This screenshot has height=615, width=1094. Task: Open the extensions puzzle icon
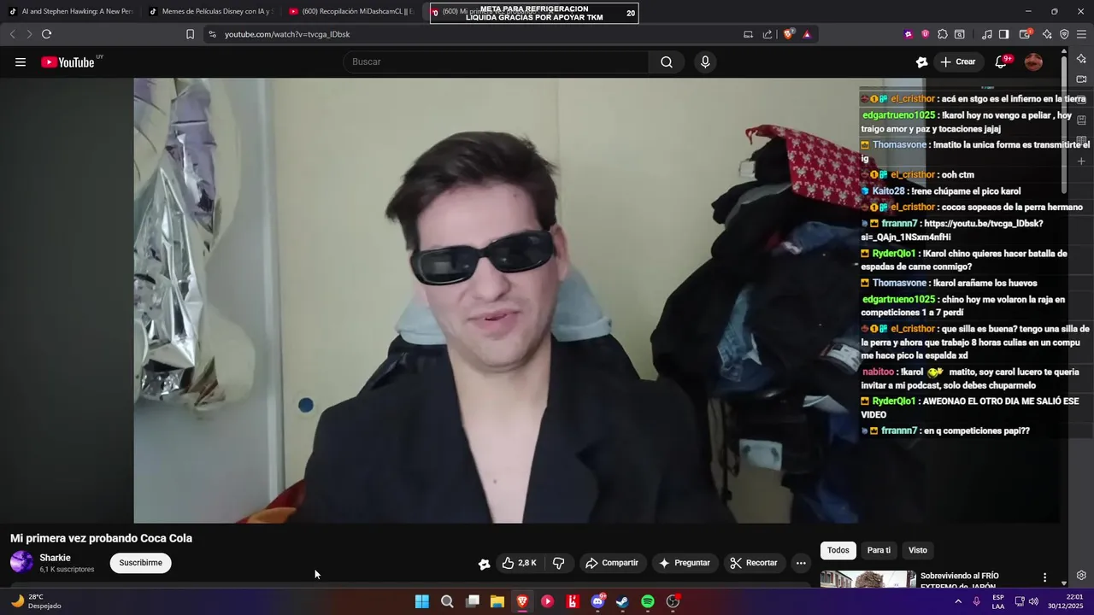coord(943,34)
